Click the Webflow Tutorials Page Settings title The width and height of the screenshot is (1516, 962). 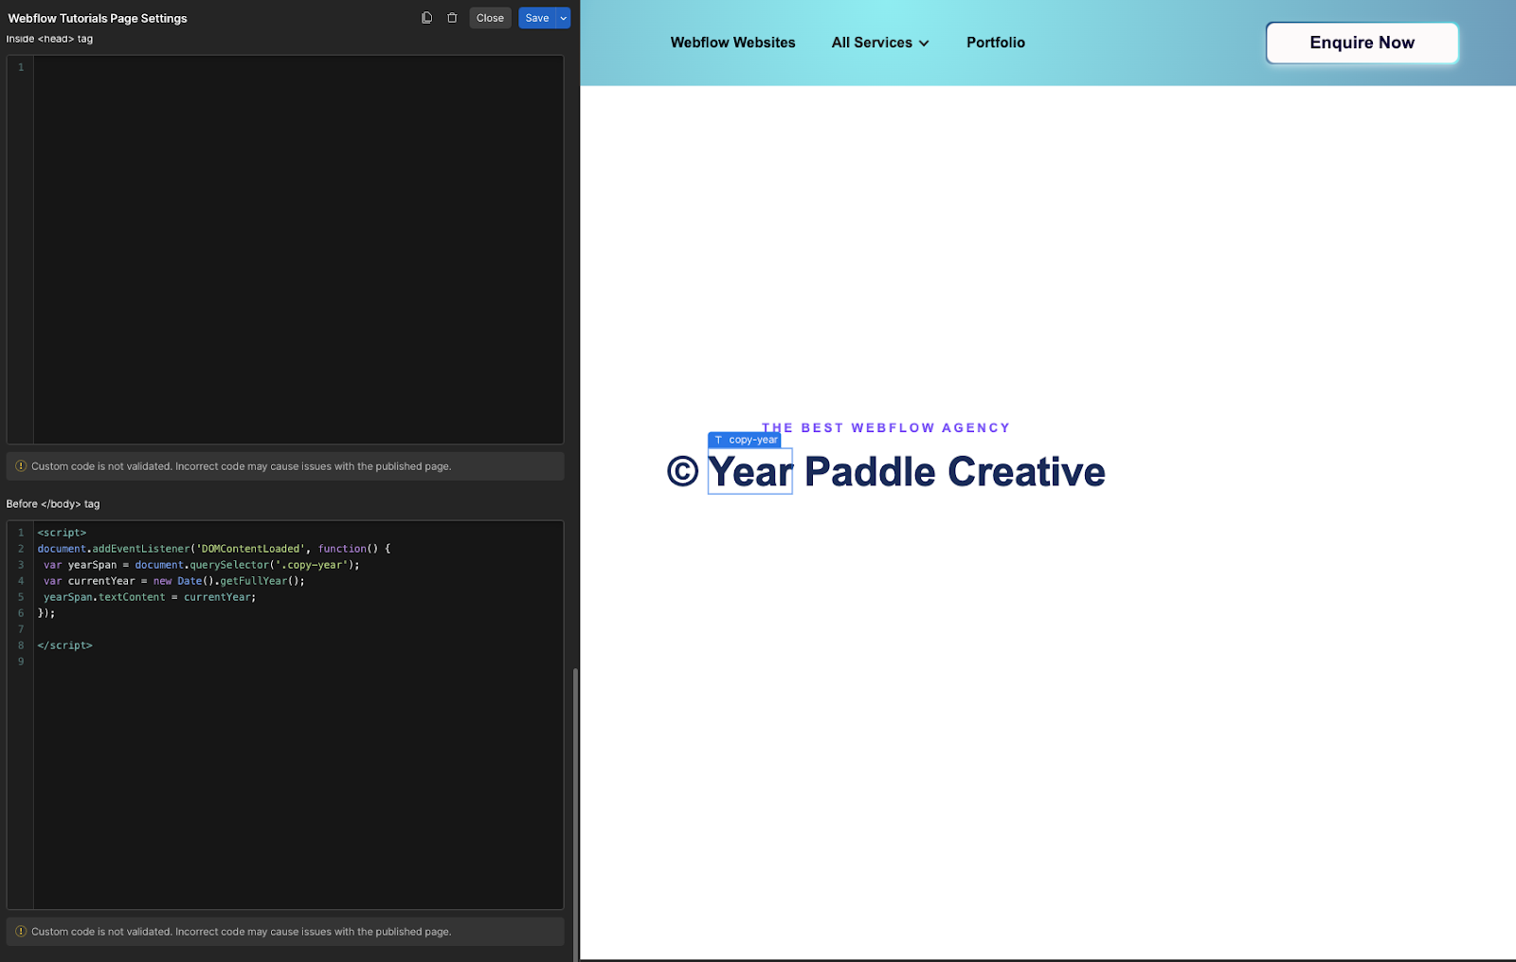point(98,18)
